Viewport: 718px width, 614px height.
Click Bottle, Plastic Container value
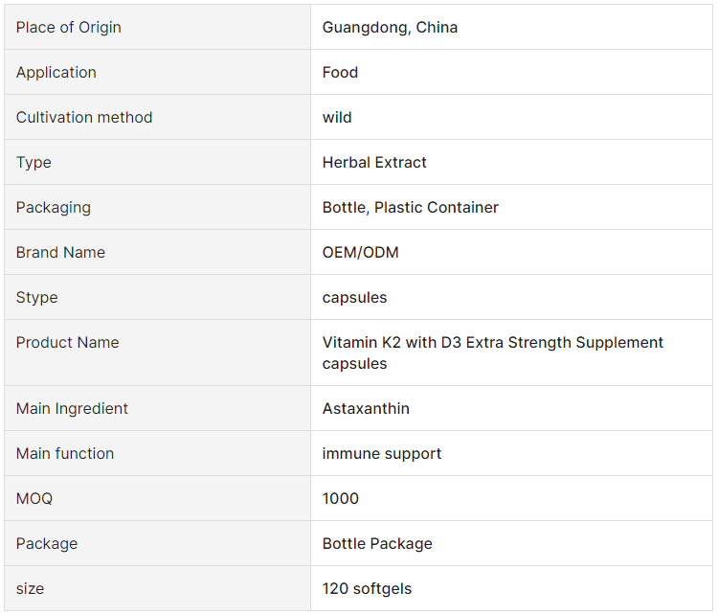click(x=411, y=208)
